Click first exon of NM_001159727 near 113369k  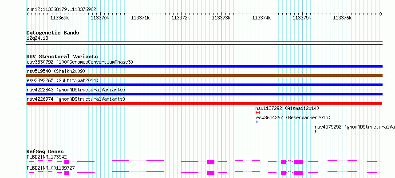click(67, 173)
